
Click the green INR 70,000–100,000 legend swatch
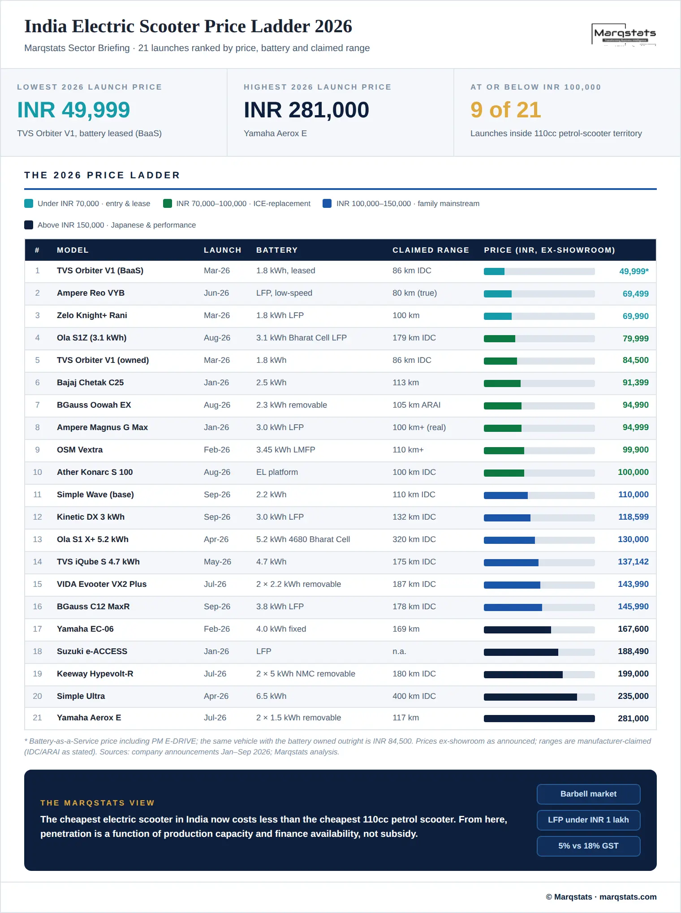tap(168, 203)
